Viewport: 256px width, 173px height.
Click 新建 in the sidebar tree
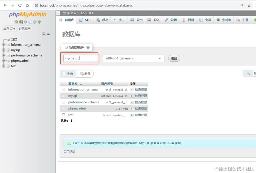[x=14, y=40]
